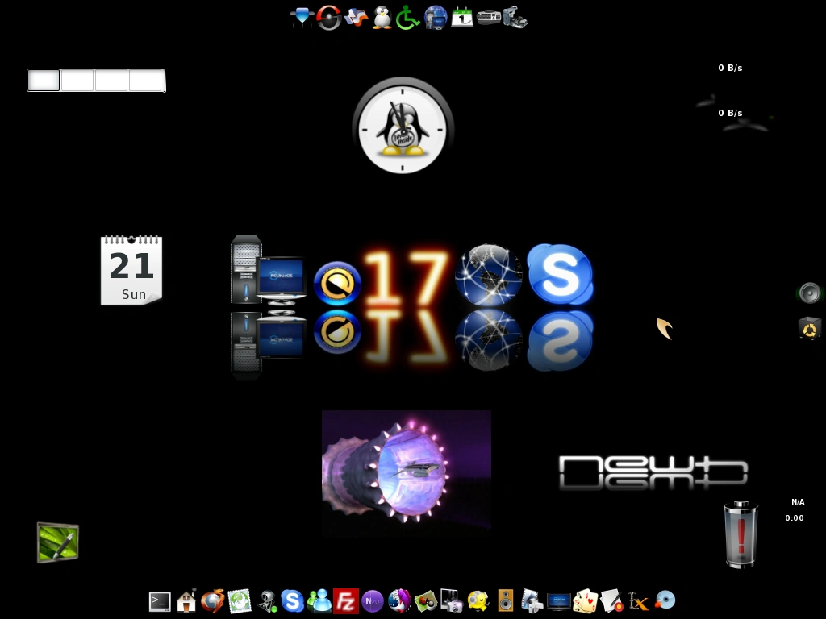Image resolution: width=826 pixels, height=619 pixels.
Task: Start Skype from the bottom dock
Action: 293,601
